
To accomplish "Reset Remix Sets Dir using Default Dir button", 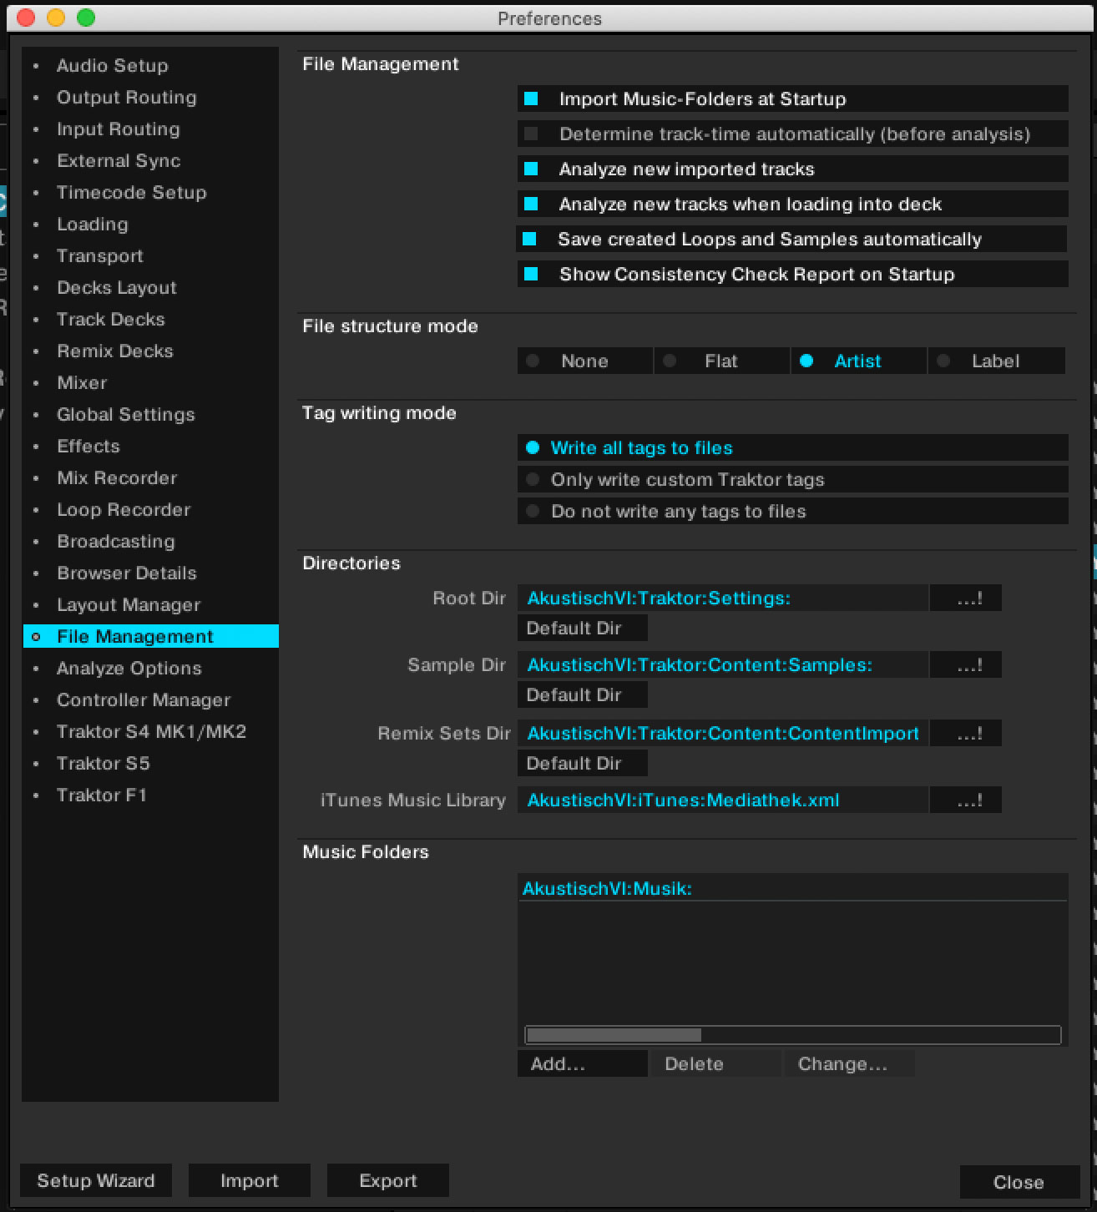I will (x=583, y=764).
